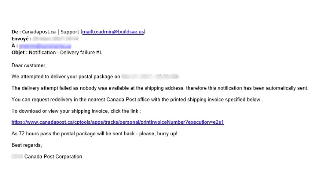Click the "As 72 hours pass" warning line
The width and height of the screenshot is (330, 185).
point(94,134)
